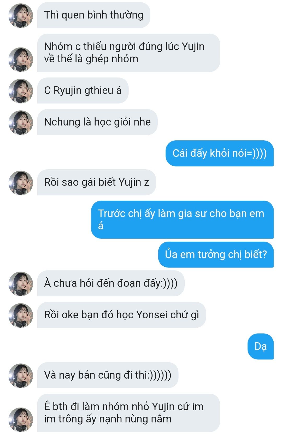Viewport: 282px width, 436px height.
Task: Tap avatar beside 'Thì quen bình thường'
Action: click(x=21, y=15)
